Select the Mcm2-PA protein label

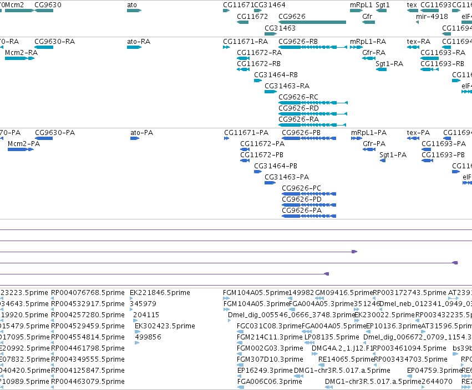click(24, 144)
